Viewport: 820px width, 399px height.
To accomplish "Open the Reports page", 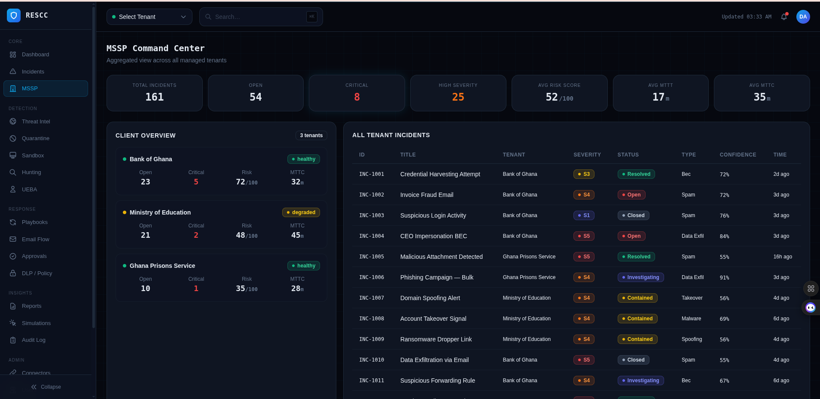I will (x=31, y=306).
